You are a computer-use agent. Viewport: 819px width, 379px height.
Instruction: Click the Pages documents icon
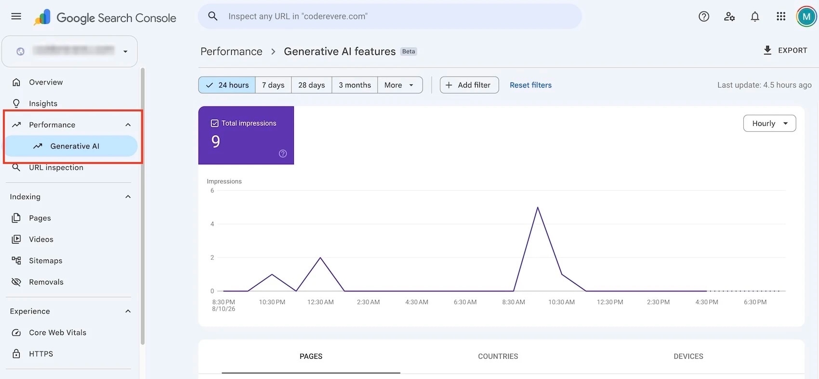pos(16,218)
